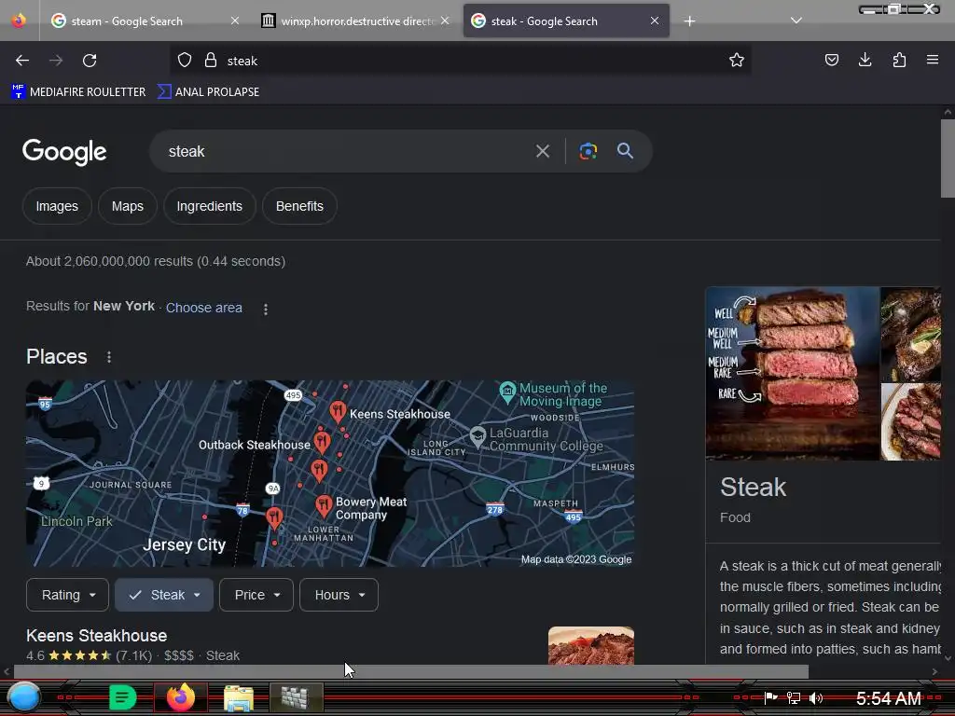
Task: Click the Steak knowledge panel title
Action: coord(753,487)
